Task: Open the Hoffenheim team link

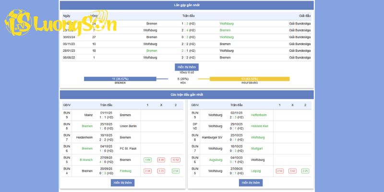Action: coord(259,115)
